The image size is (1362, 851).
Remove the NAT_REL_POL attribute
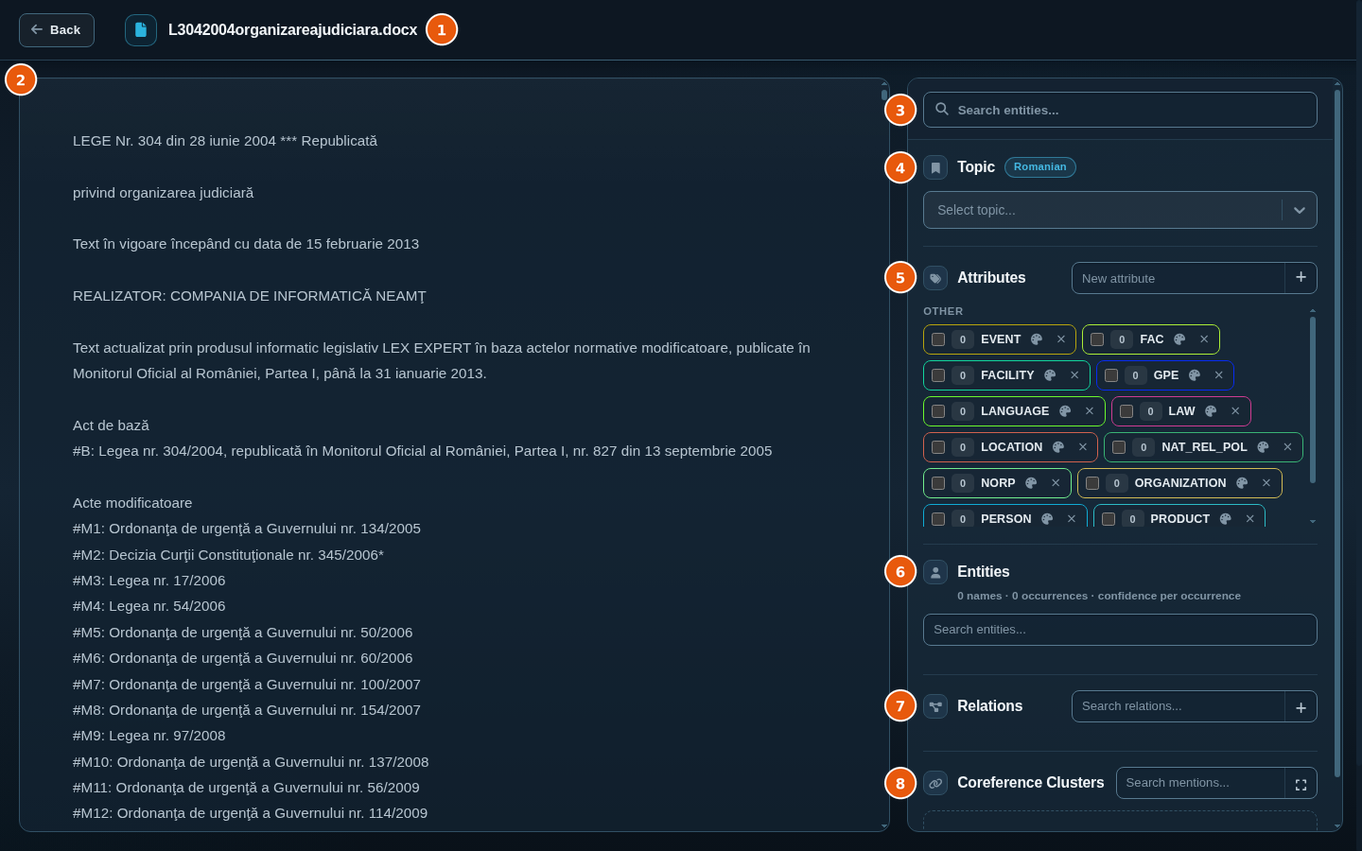(1287, 447)
